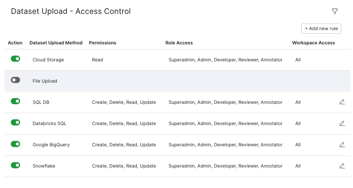The height and width of the screenshot is (188, 353).
Task: Disable the Snowflake upload method
Action: (15, 165)
